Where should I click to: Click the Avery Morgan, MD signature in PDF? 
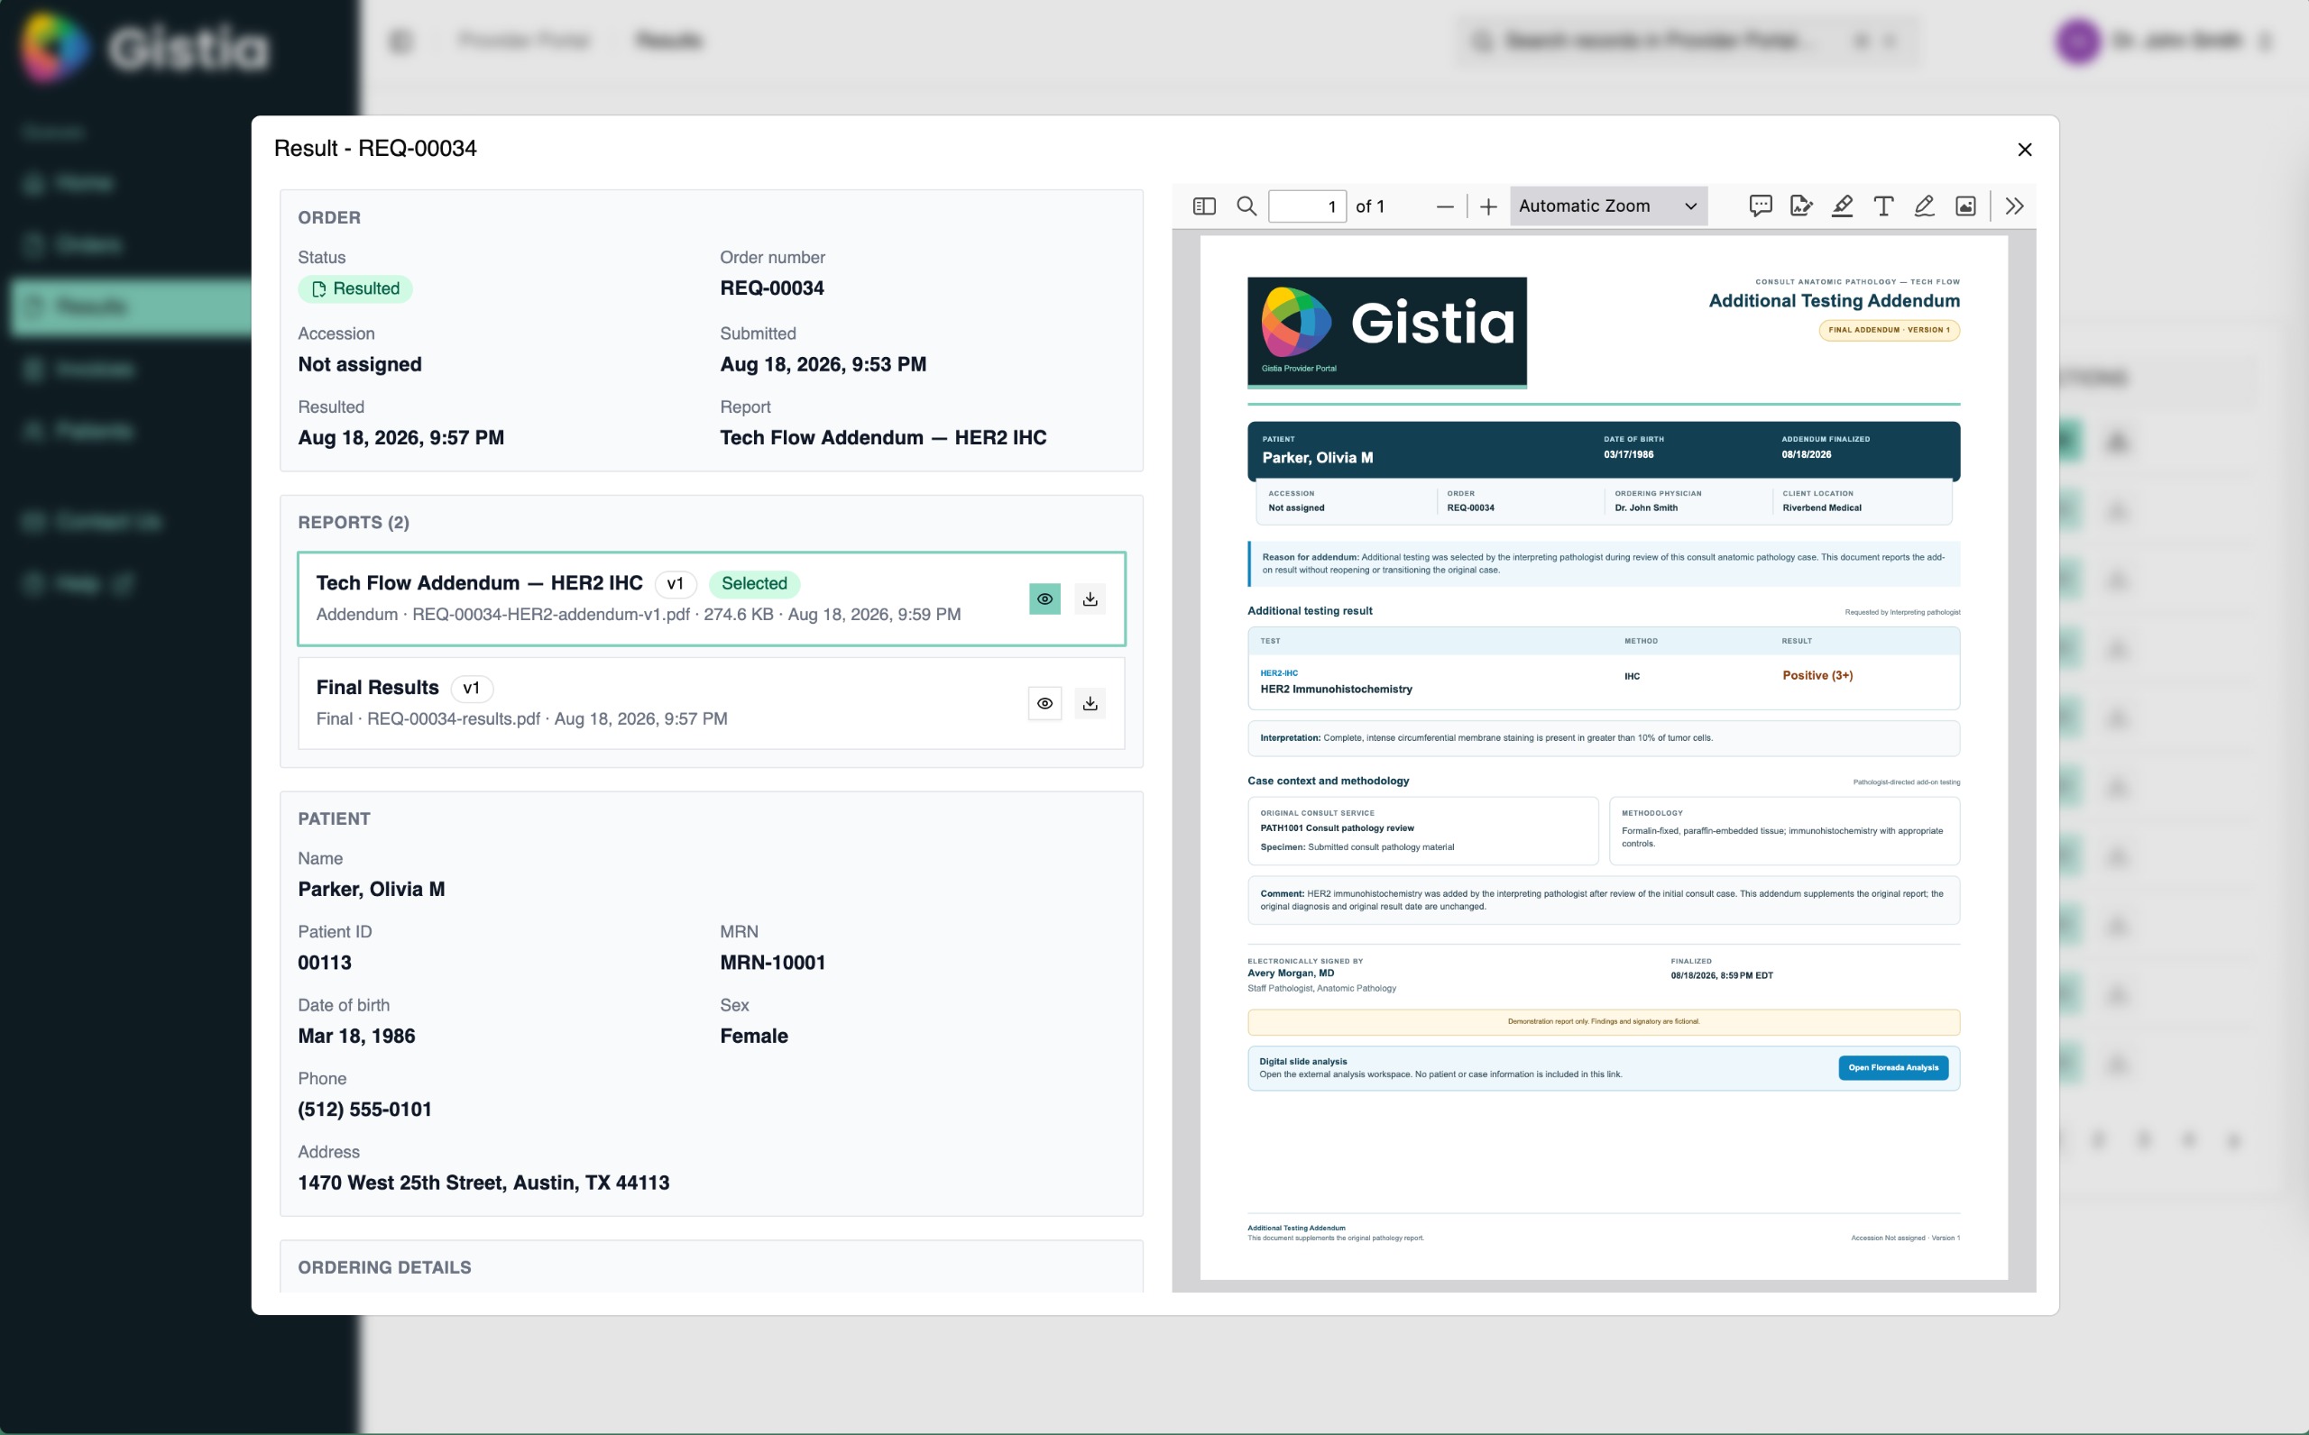(x=1291, y=973)
